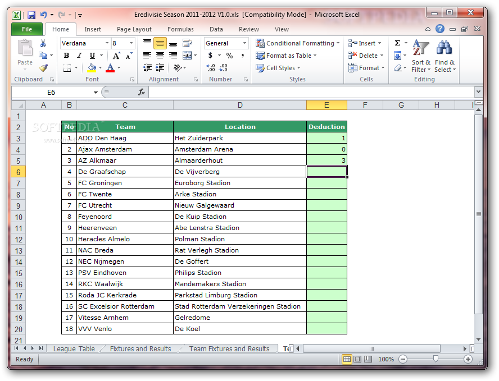Toggle Middle Align button
The height and width of the screenshot is (381, 499).
pyautogui.click(x=160, y=43)
